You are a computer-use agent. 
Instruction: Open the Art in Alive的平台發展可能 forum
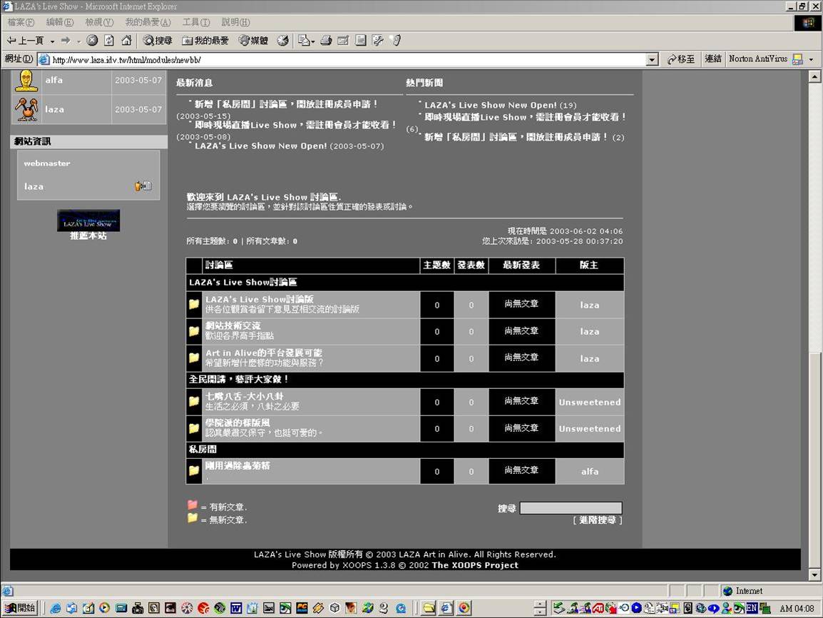click(263, 353)
